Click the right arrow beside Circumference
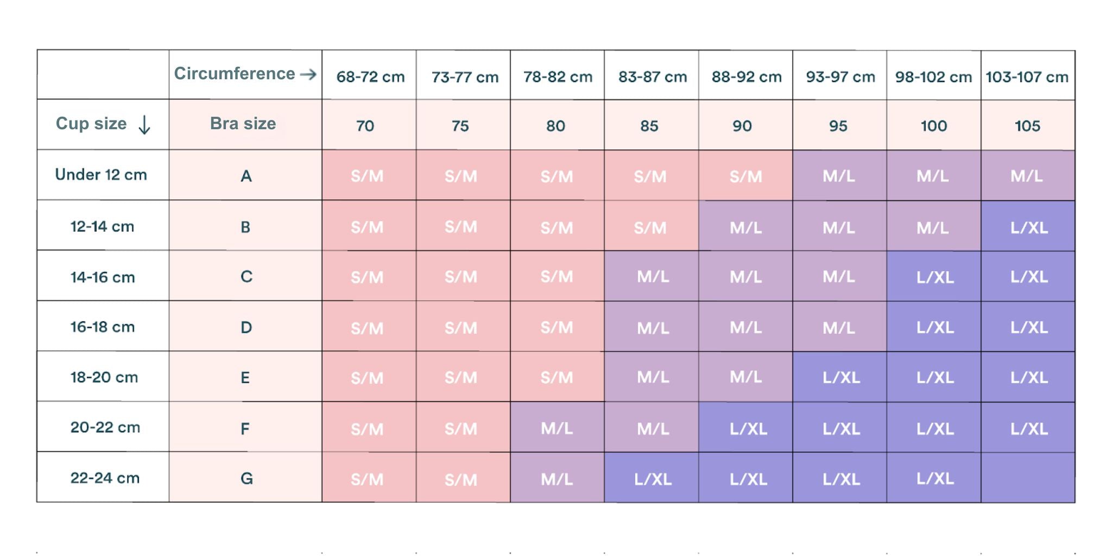This screenshot has height=556, width=1112. (x=308, y=74)
